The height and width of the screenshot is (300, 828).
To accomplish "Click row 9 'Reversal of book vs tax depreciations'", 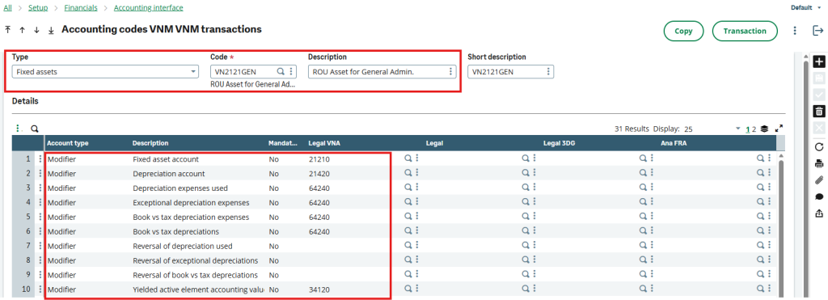I will coord(196,275).
